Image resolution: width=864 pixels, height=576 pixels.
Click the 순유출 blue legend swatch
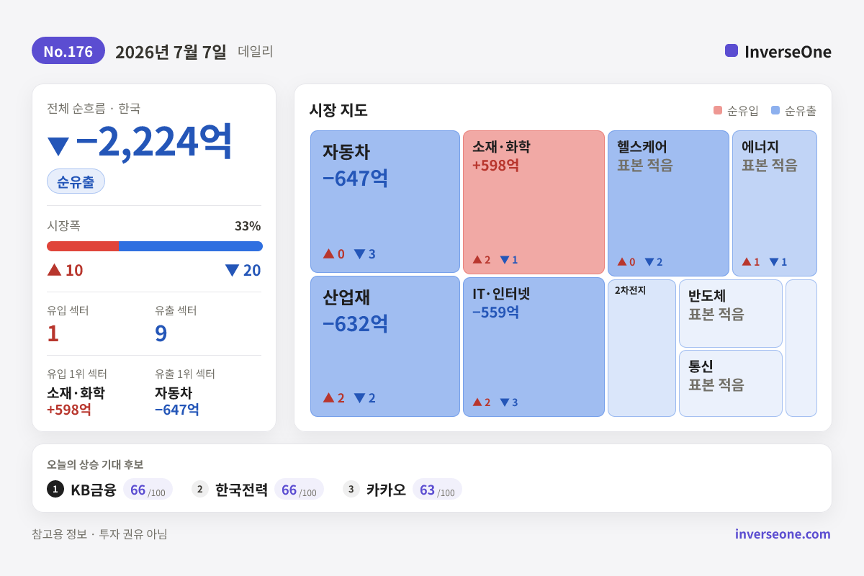tap(775, 110)
